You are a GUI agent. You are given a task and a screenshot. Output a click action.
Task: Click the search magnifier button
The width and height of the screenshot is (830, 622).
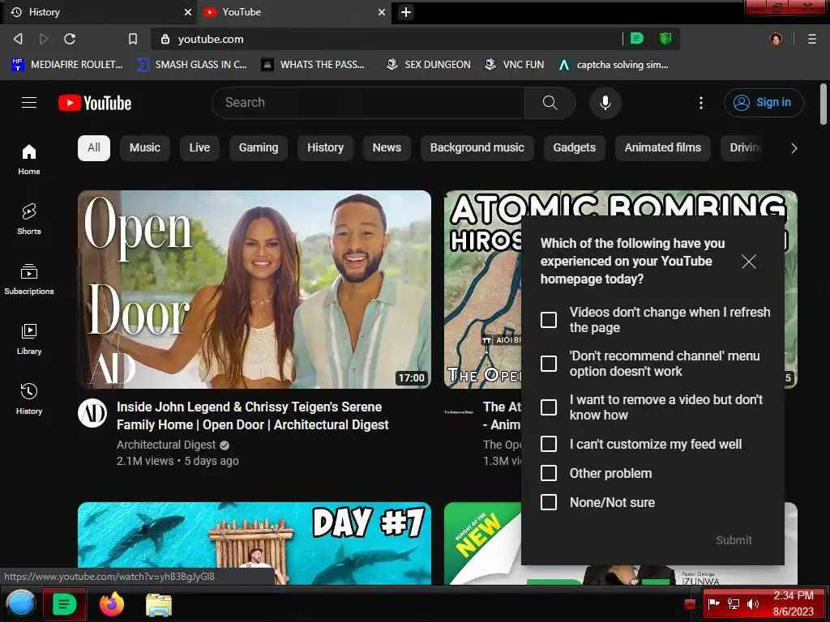(x=550, y=103)
